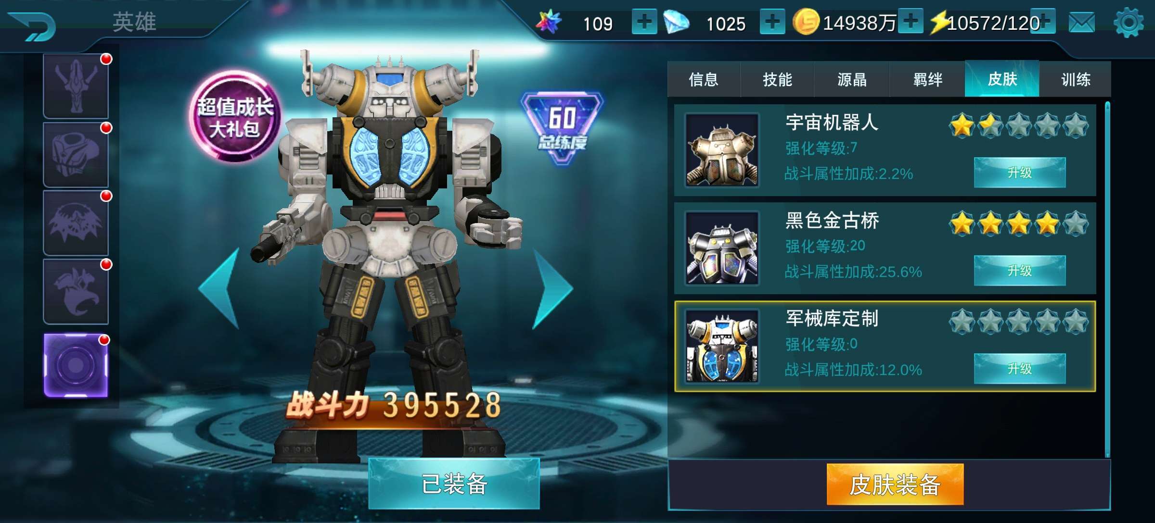Open the 信息 tab
1155x523 pixels.
pyautogui.click(x=704, y=79)
